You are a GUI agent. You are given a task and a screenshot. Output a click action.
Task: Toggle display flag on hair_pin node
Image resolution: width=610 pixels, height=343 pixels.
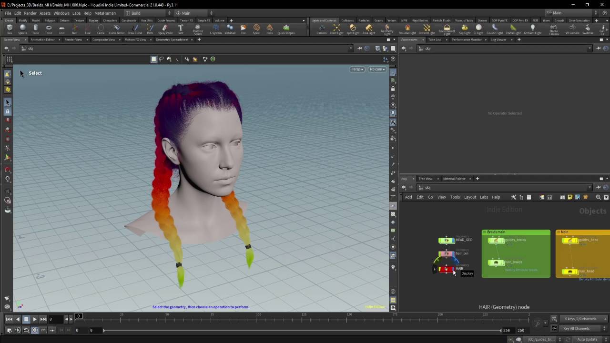coord(452,254)
